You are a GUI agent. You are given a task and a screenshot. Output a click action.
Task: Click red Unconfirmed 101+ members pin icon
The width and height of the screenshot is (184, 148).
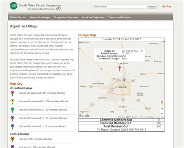click(x=12, y=93)
